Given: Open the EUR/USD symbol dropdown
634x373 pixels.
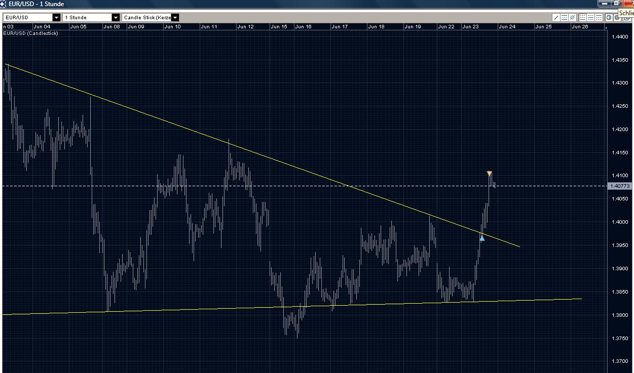Looking at the screenshot, I should coord(56,18).
